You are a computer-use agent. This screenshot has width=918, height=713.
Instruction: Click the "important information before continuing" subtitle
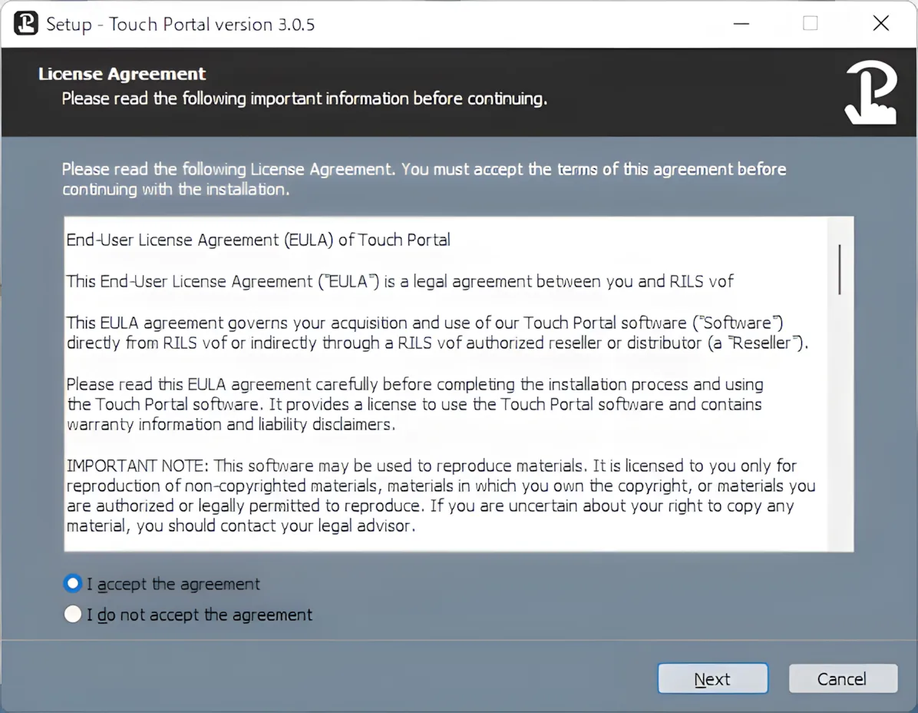pos(304,99)
